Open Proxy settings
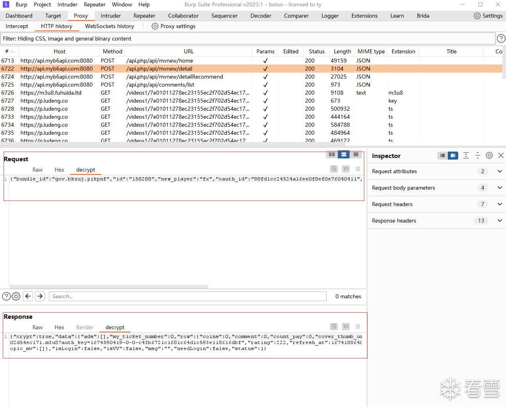The image size is (506, 407). pos(173,26)
